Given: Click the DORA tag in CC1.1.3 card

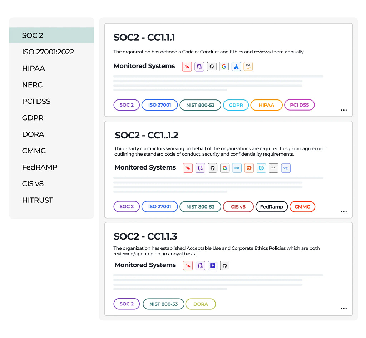Looking at the screenshot, I should (201, 304).
